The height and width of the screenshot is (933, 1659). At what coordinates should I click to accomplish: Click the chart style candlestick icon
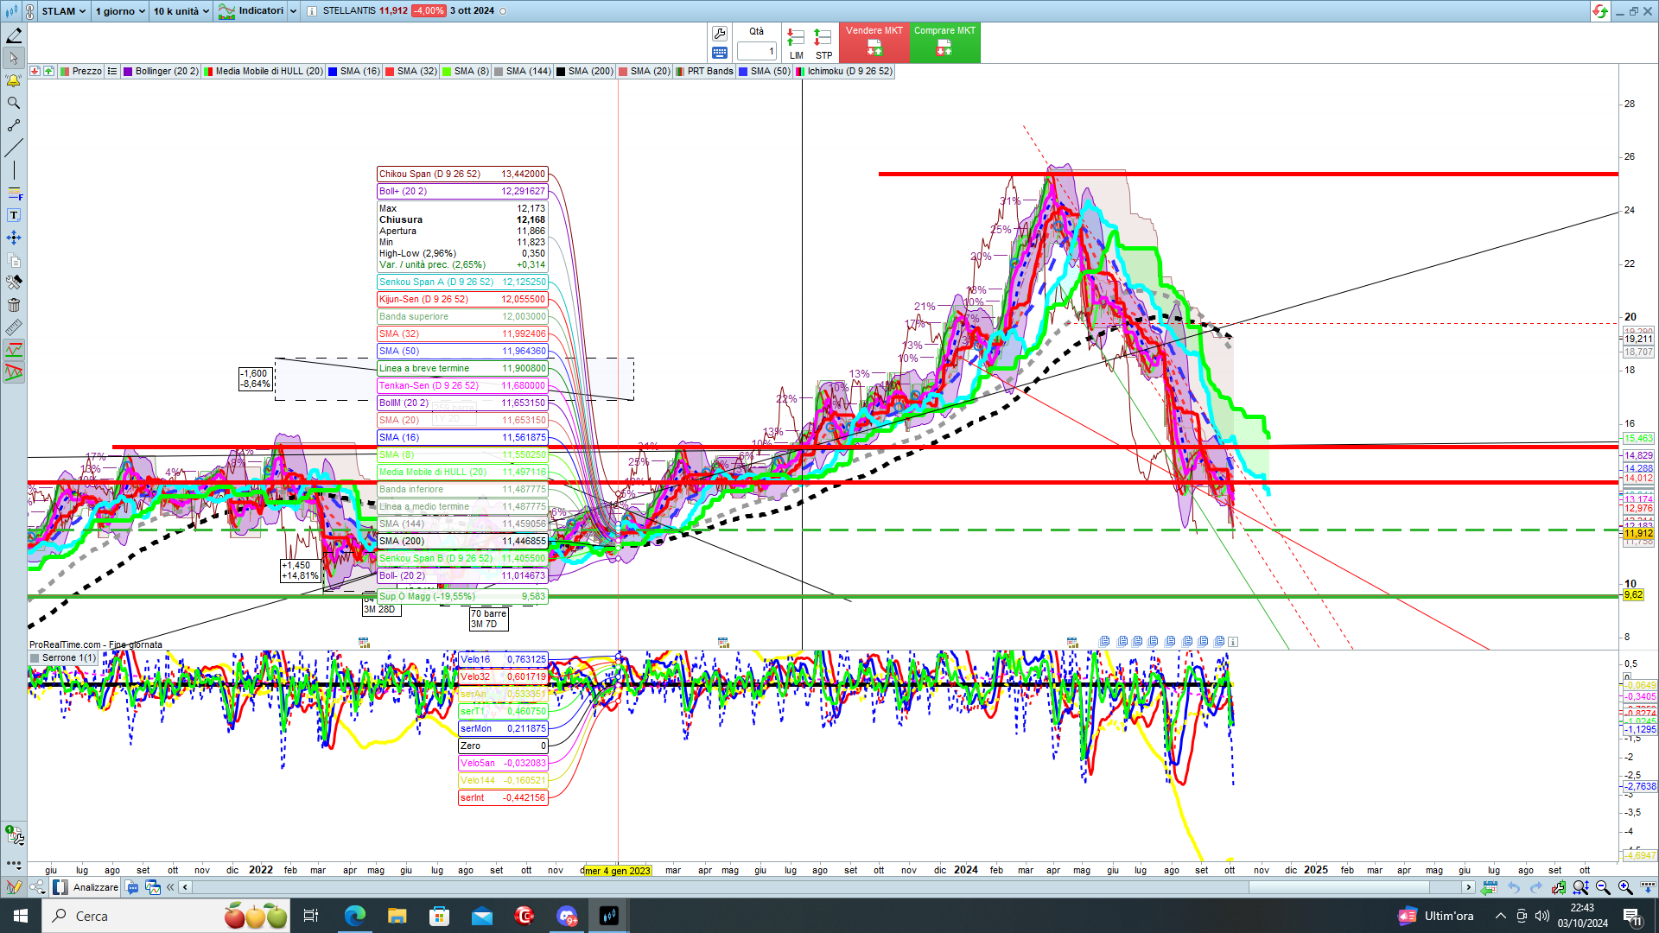pyautogui.click(x=10, y=11)
